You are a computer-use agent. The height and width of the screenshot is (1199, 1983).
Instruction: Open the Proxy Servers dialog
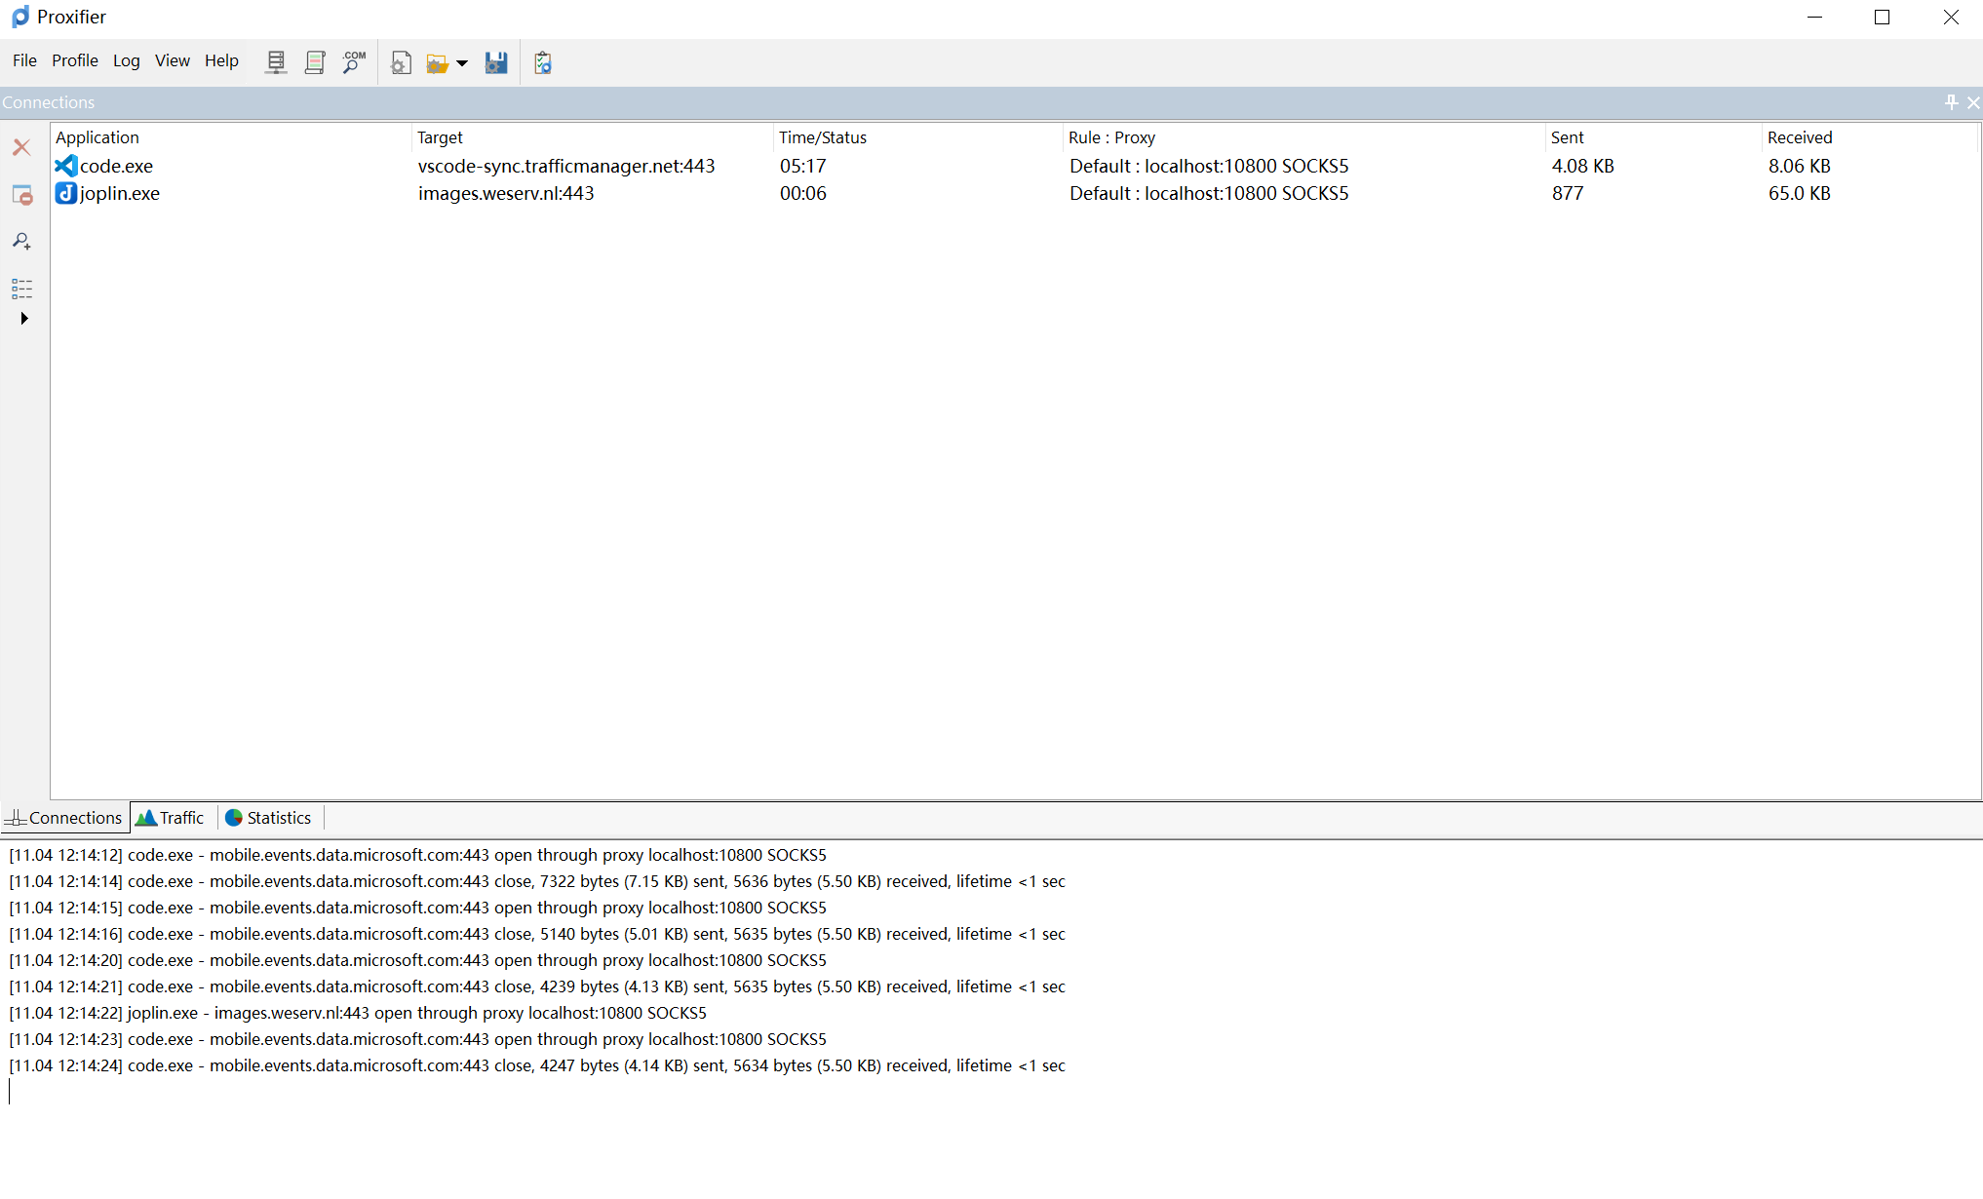click(x=276, y=61)
